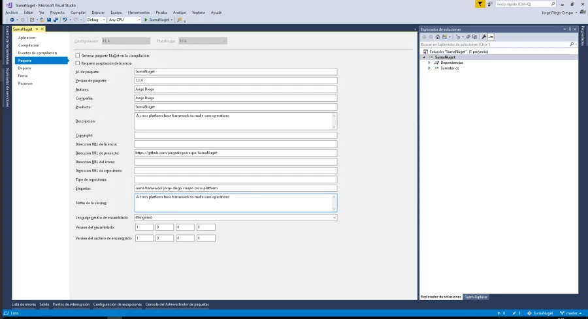Open the Solution Explorer window options dropdown arrow
The image size is (588, 319).
564,29
